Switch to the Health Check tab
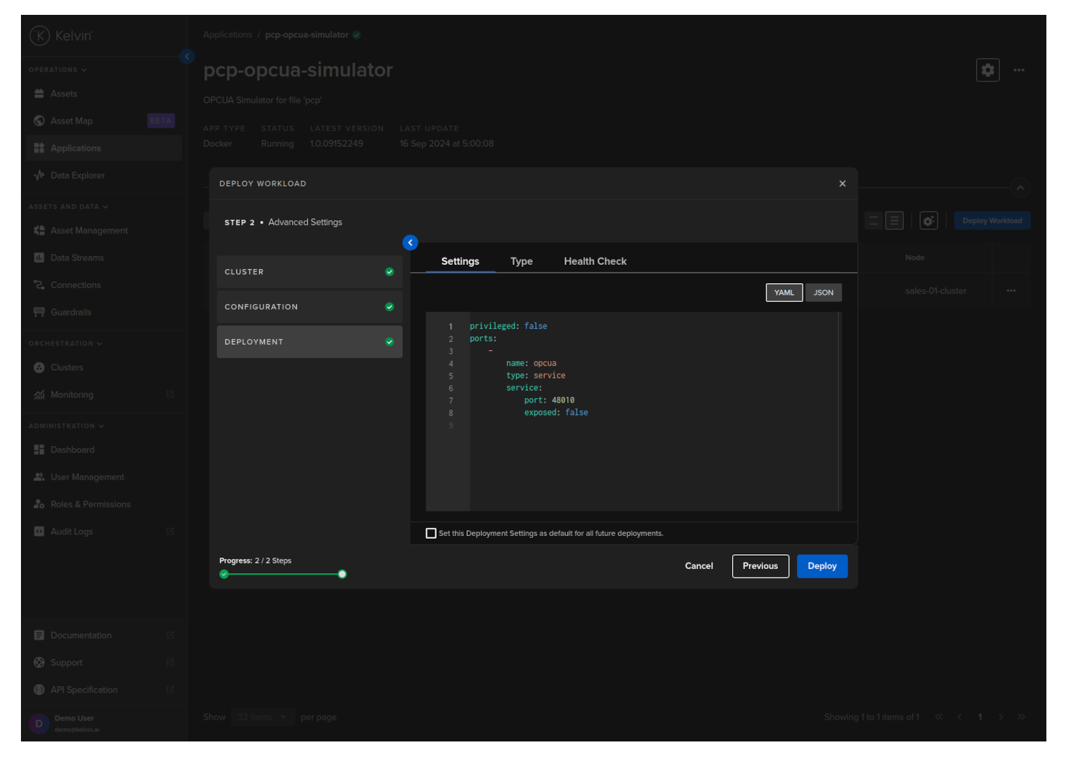The height and width of the screenshot is (757, 1068). [595, 262]
